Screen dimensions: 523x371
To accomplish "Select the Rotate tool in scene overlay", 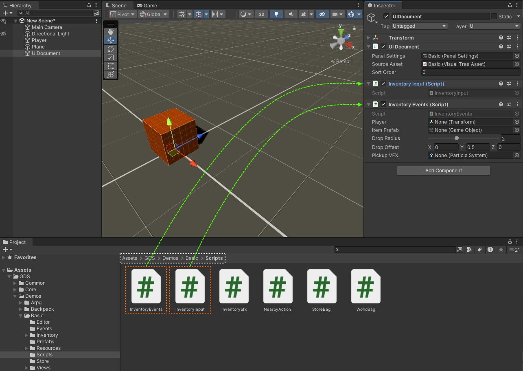I will coord(111,49).
